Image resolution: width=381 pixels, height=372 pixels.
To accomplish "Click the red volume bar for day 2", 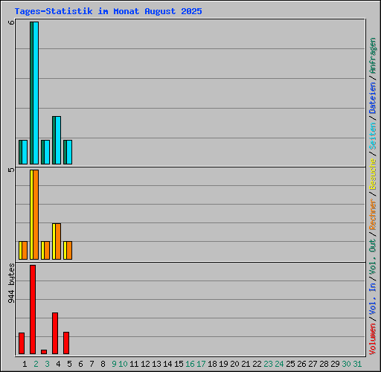I will tap(33, 310).
